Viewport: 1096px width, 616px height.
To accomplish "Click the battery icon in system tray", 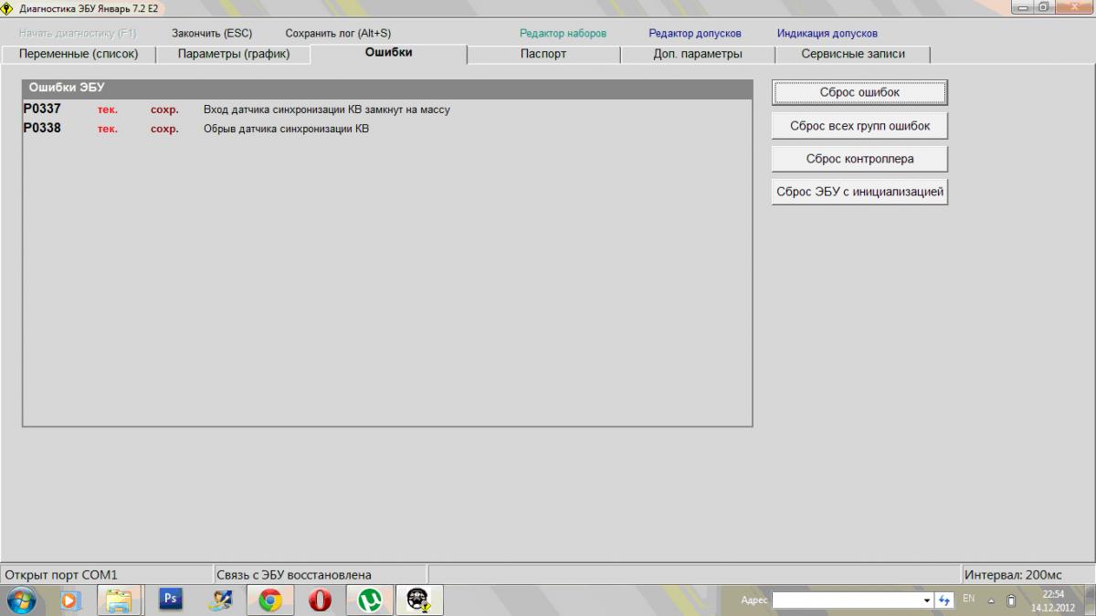I will 1011,600.
